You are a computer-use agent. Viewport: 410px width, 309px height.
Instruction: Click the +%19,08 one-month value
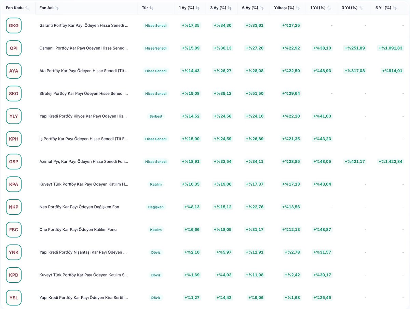pos(191,94)
